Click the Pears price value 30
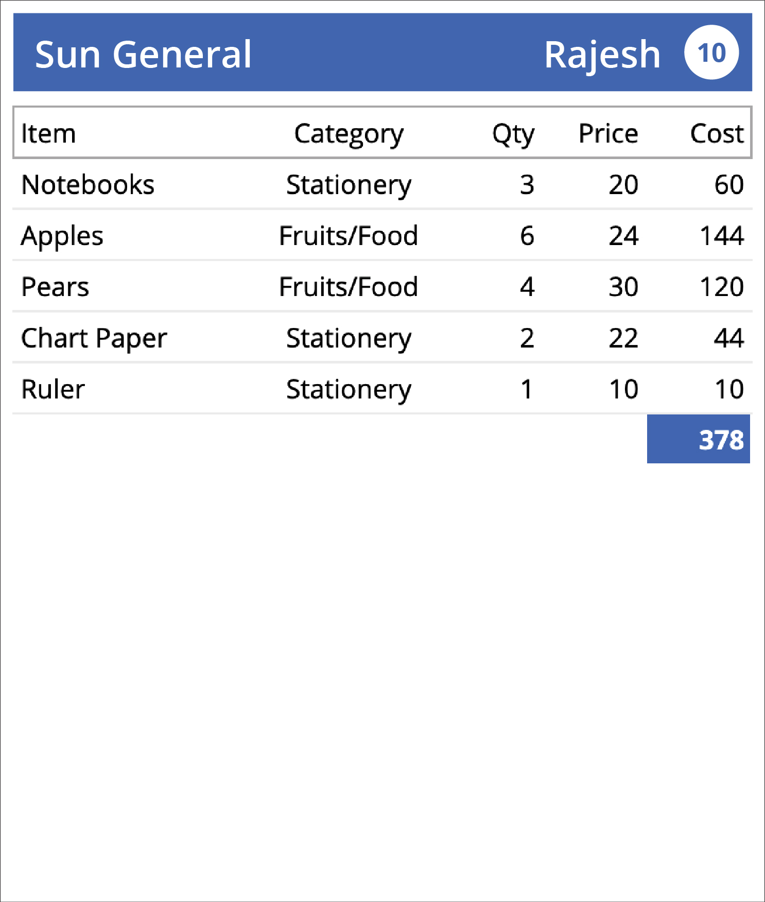The image size is (765, 902). tap(623, 287)
